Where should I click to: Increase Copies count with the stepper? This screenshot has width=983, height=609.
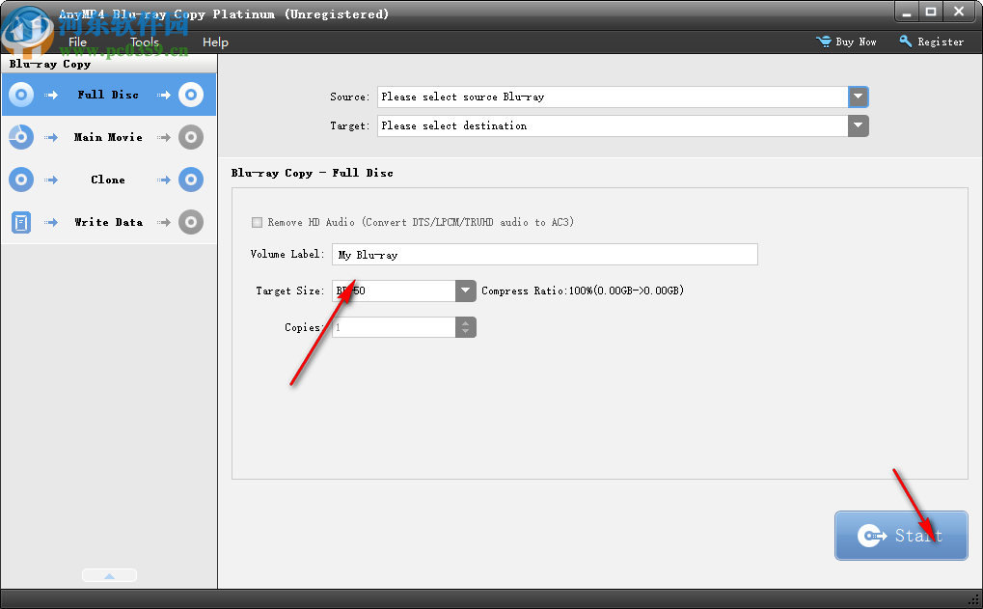466,322
